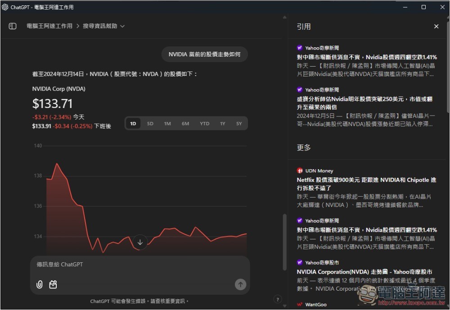Click the $133.71 price value
This screenshot has height=310, width=450.
(x=52, y=103)
